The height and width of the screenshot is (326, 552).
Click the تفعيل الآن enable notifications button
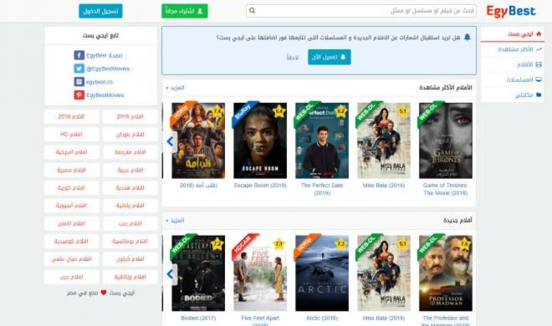tap(329, 57)
